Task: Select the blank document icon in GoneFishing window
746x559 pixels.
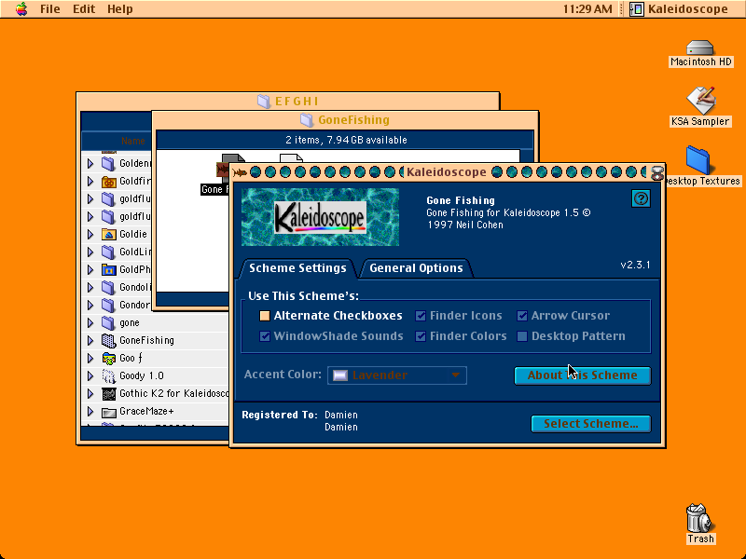Action: (291, 158)
